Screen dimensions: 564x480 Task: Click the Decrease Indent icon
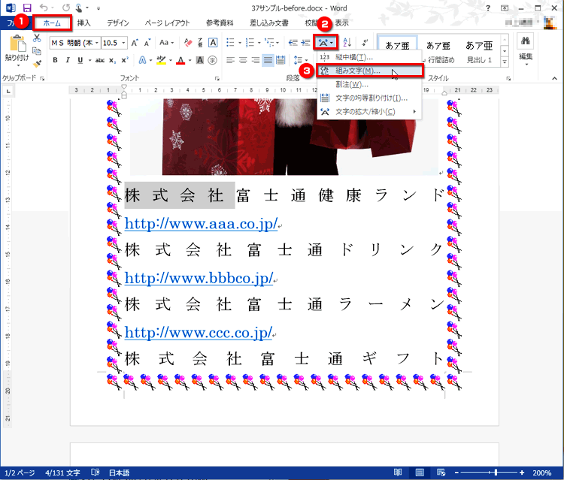(293, 43)
